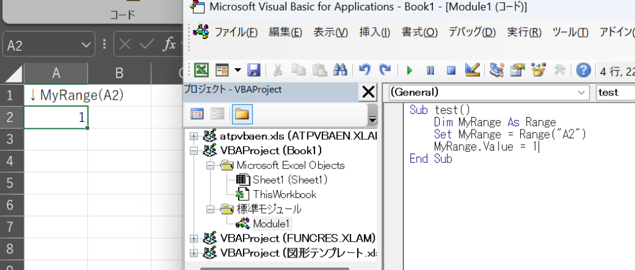Click cell A2 containing 1
Image resolution: width=635 pixels, height=270 pixels.
pyautogui.click(x=56, y=117)
